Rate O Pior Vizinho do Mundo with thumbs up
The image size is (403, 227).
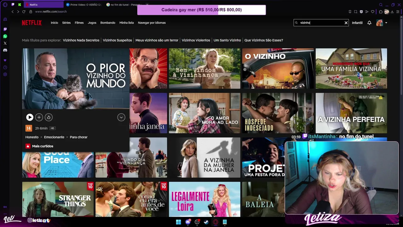click(48, 117)
